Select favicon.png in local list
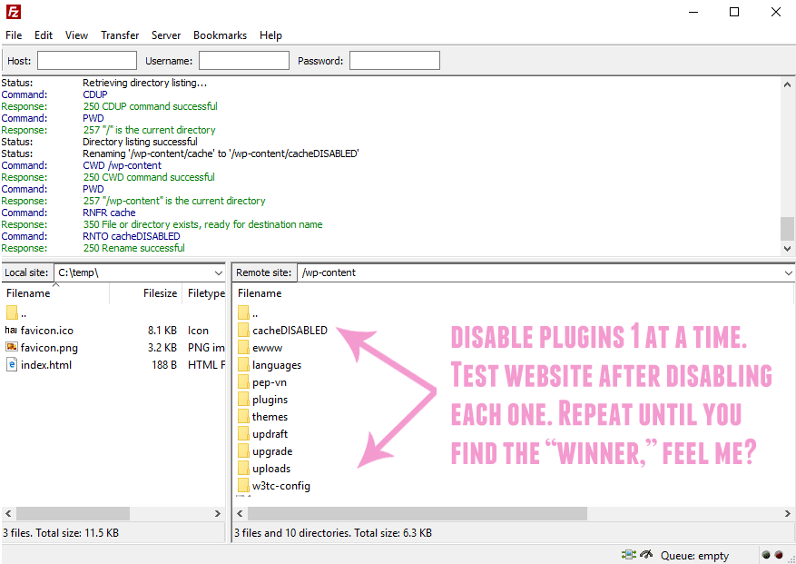Screen dimensions: 796x564 coord(49,348)
